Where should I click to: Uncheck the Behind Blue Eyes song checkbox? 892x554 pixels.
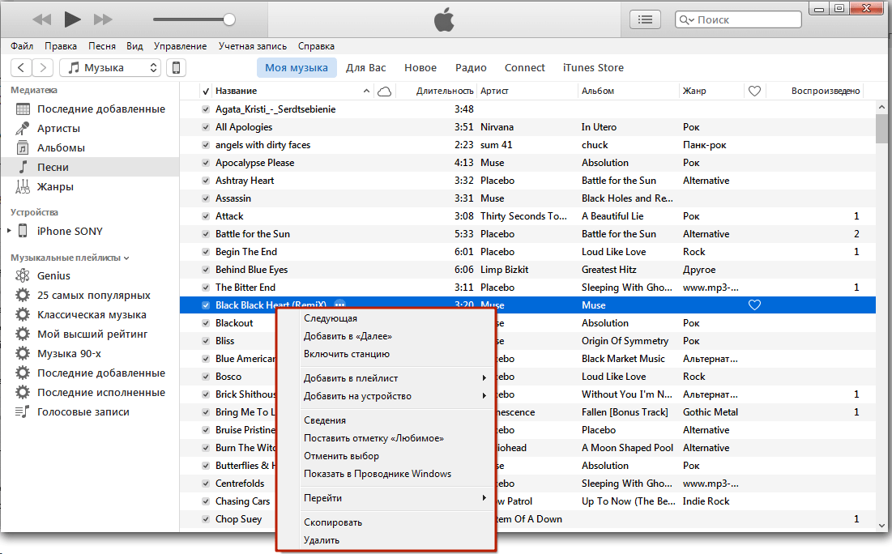[x=205, y=270]
